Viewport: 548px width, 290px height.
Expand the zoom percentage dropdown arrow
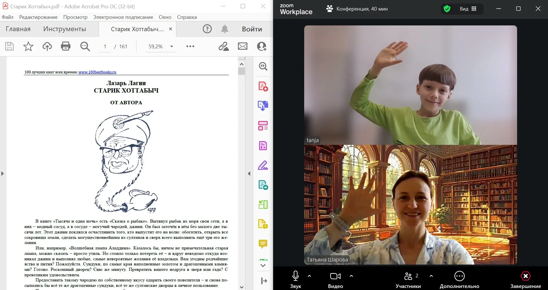pos(172,47)
